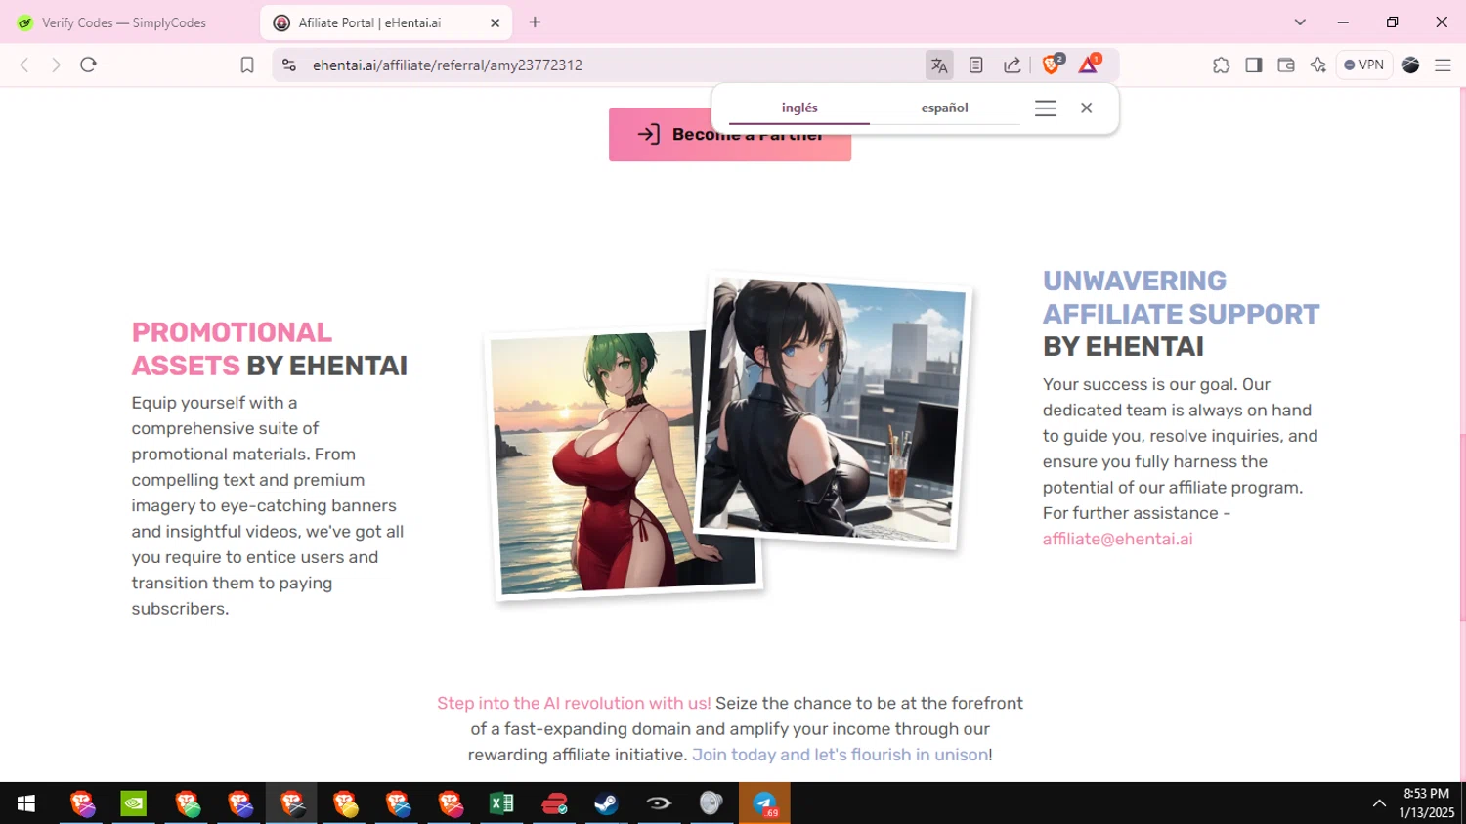Click the page vertical scrollbar
Image resolution: width=1466 pixels, height=824 pixels.
coord(1461,528)
